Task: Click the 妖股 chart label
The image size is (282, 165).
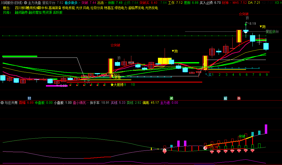Action: tap(118, 78)
